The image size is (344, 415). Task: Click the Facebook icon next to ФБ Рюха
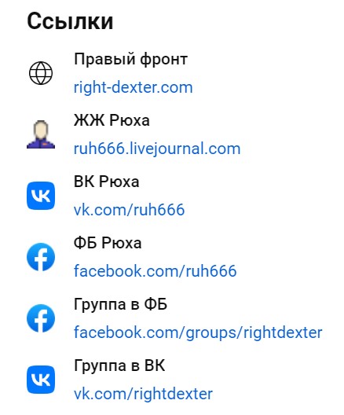coord(41,257)
